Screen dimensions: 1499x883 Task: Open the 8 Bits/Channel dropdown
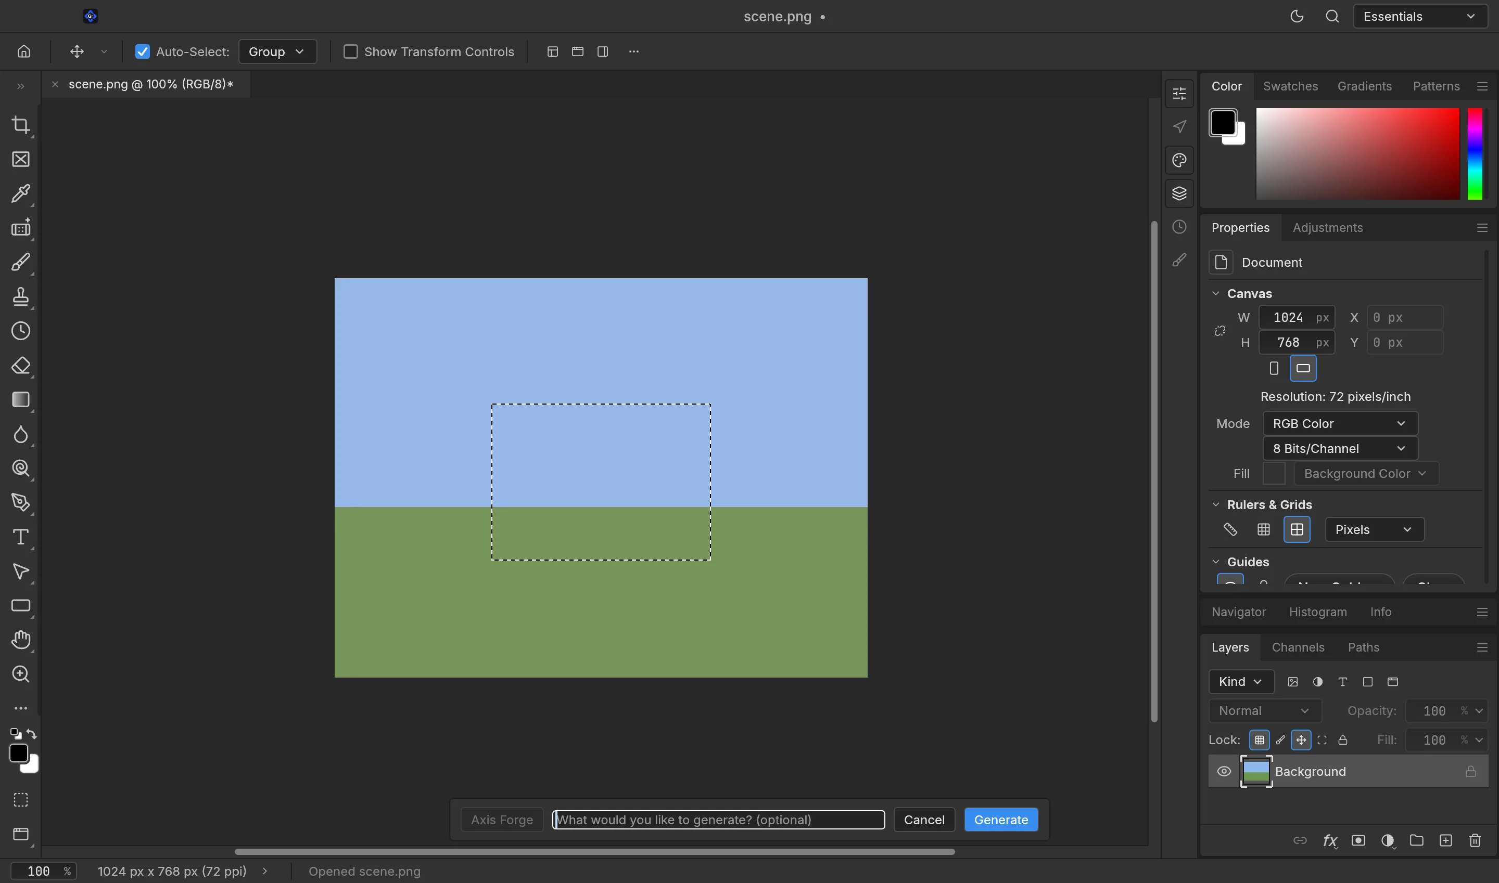1340,449
